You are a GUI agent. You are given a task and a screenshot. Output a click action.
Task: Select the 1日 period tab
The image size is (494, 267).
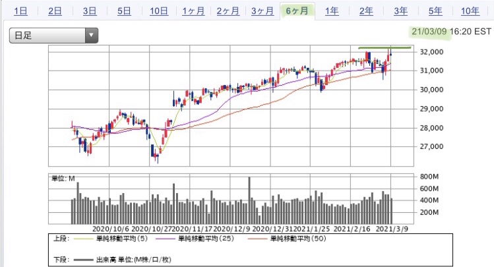point(20,11)
